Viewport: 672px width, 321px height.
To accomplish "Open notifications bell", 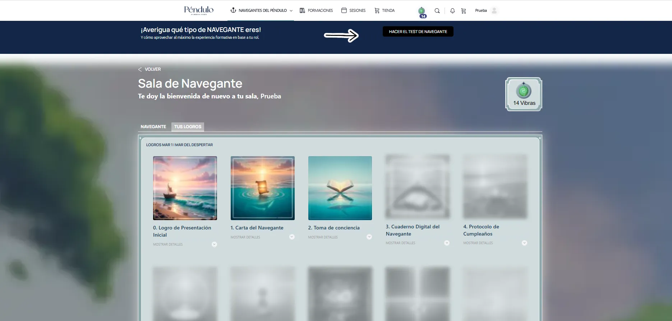I will 452,11.
